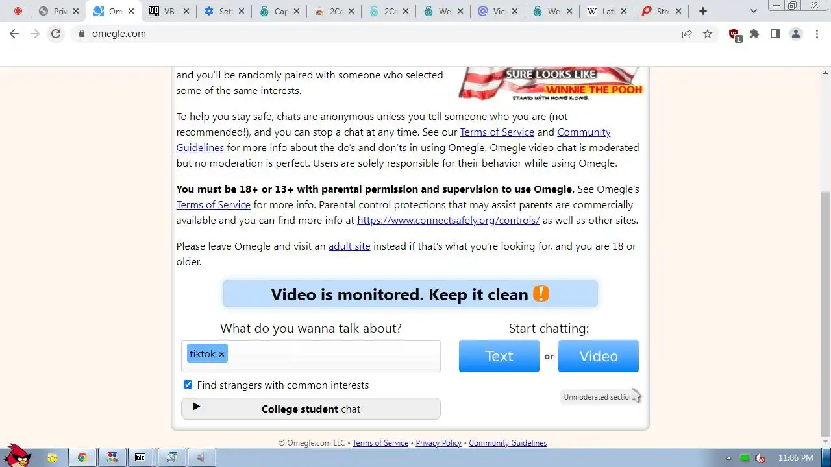Switch to the 'VB-' tab

coord(168,11)
